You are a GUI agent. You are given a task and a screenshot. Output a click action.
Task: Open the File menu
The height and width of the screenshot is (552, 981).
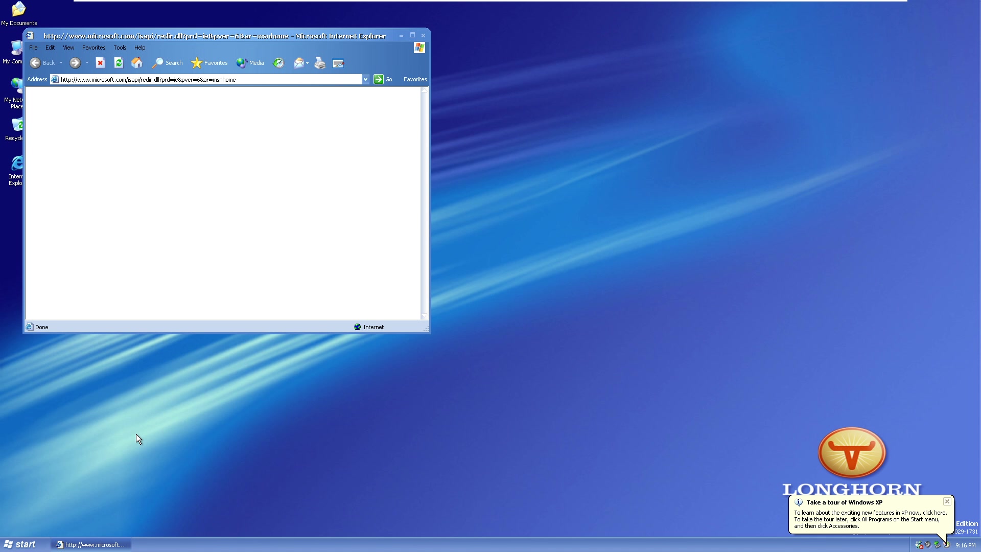coord(33,48)
